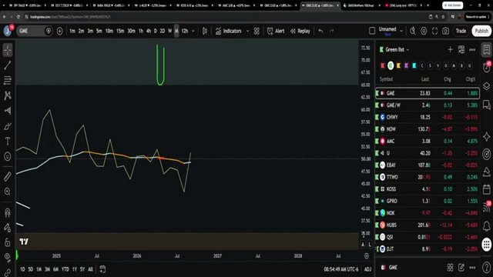Switch to the 15m timeframe
The width and height of the screenshot is (493, 277).
[x=120, y=31]
